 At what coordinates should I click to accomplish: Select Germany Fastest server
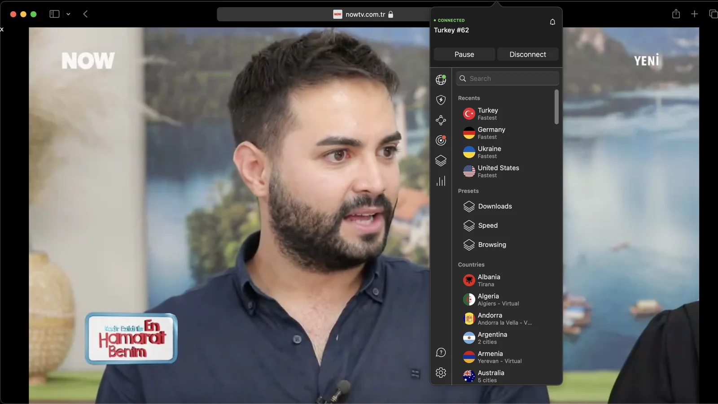coord(491,133)
